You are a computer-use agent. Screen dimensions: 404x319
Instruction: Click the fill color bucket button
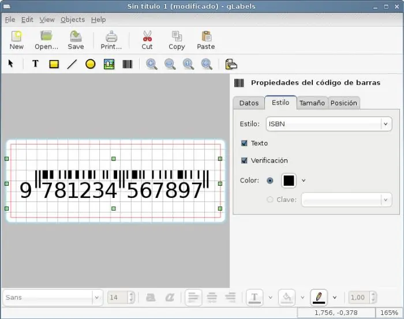click(x=287, y=298)
